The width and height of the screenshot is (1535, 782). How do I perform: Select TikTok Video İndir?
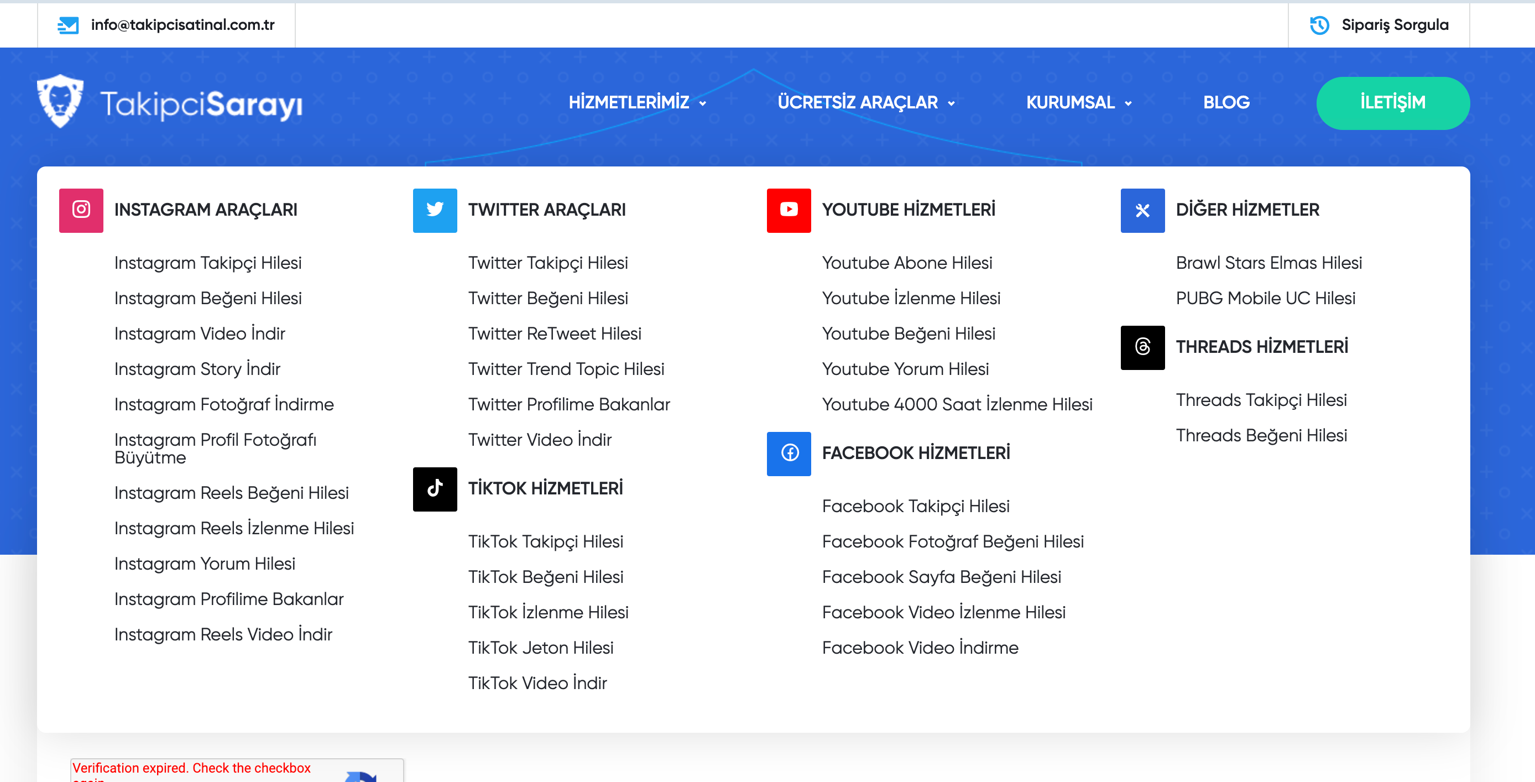(x=537, y=683)
